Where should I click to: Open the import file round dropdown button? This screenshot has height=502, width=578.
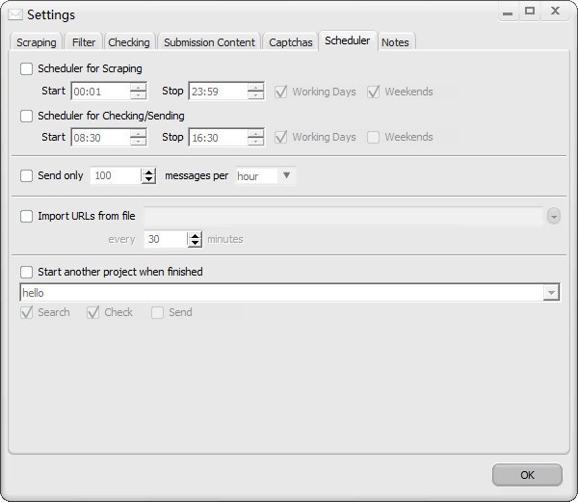point(553,217)
